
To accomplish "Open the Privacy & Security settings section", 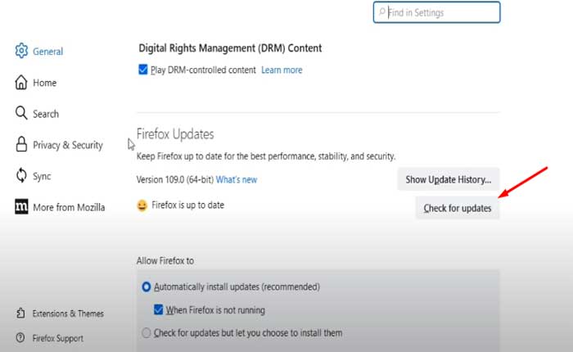I will [x=67, y=145].
